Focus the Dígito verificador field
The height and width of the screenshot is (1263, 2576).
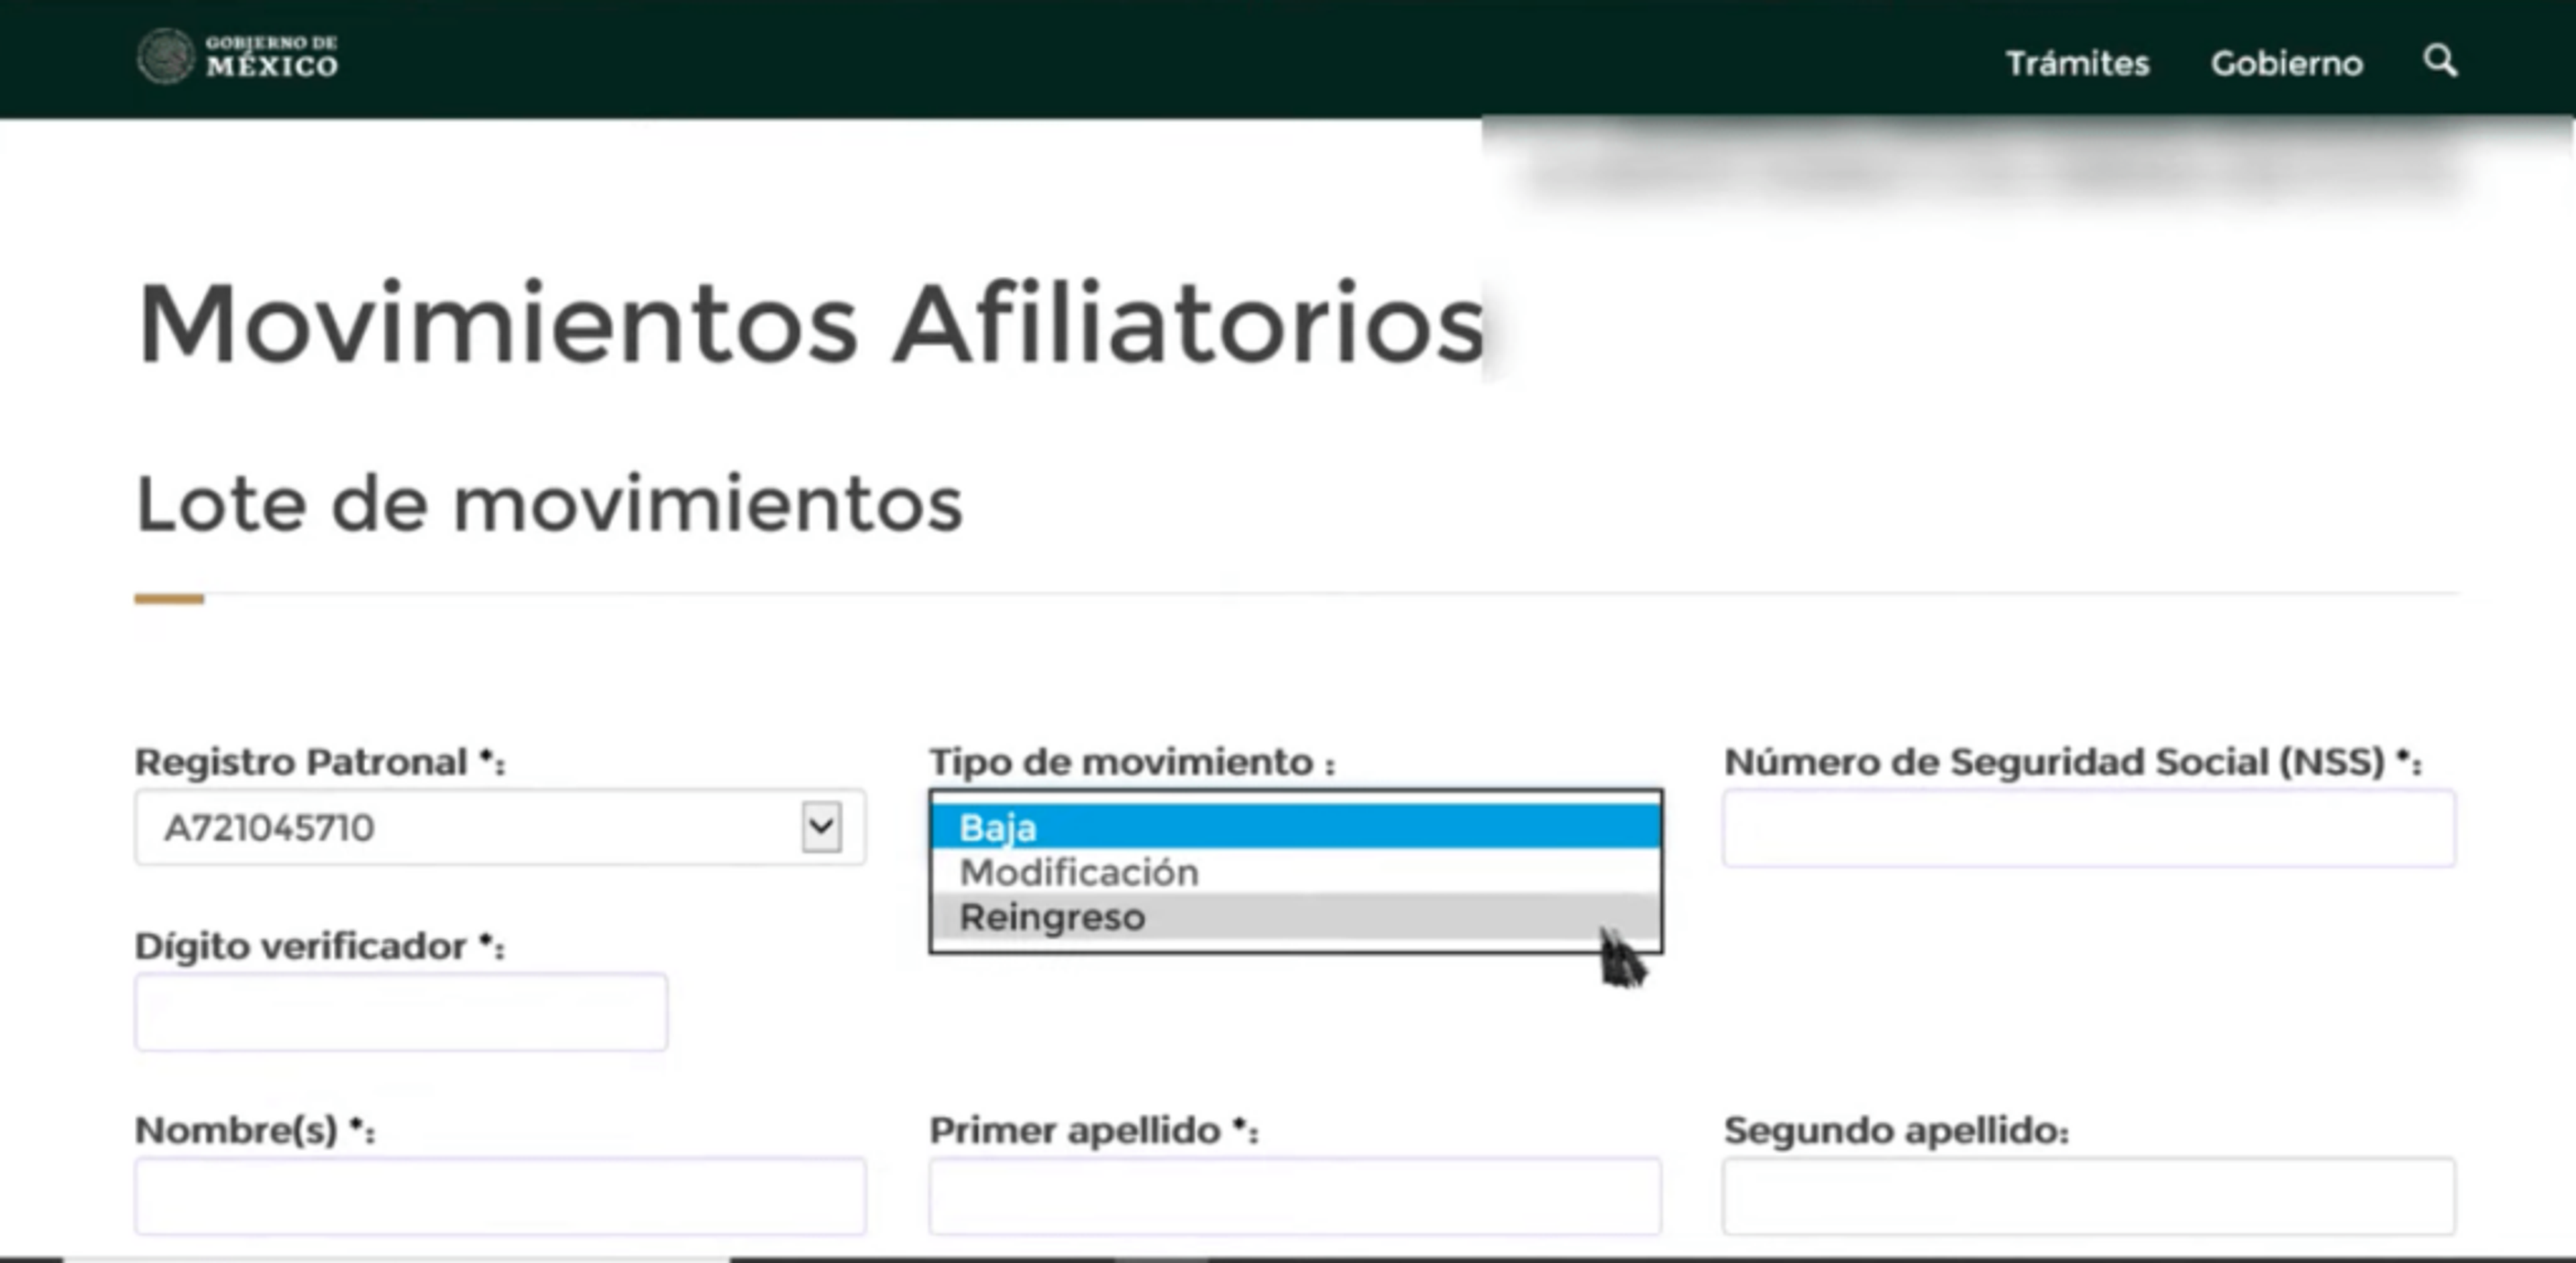click(401, 1012)
